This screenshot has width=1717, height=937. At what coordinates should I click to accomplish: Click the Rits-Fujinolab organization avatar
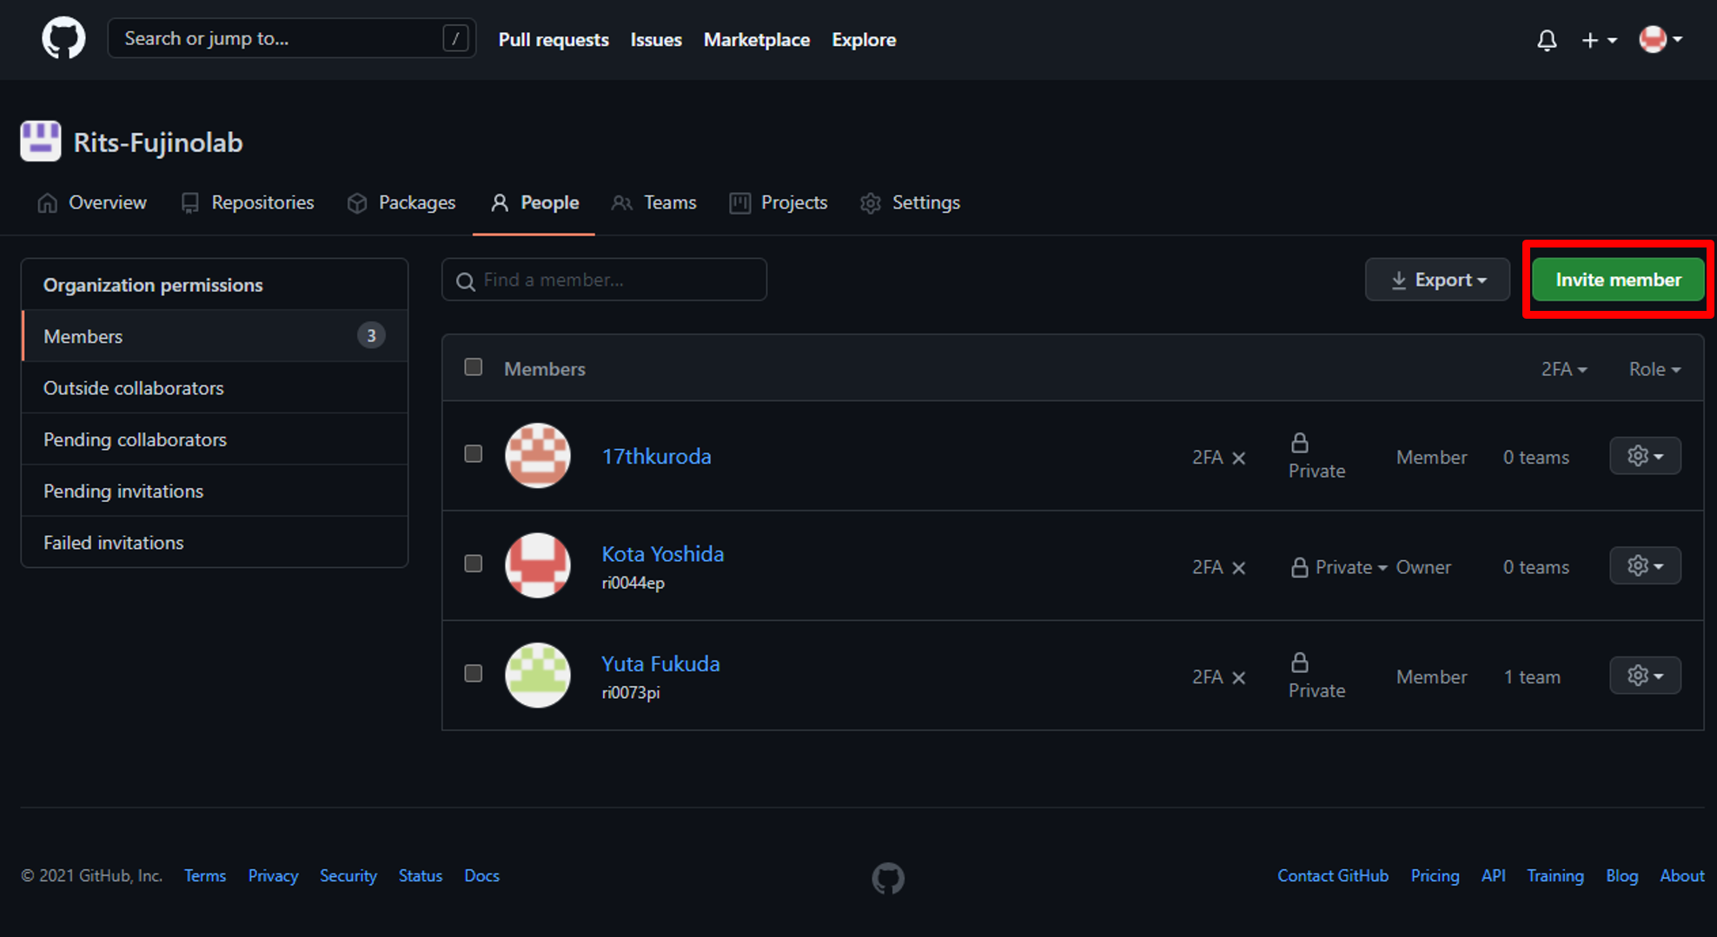pos(40,141)
